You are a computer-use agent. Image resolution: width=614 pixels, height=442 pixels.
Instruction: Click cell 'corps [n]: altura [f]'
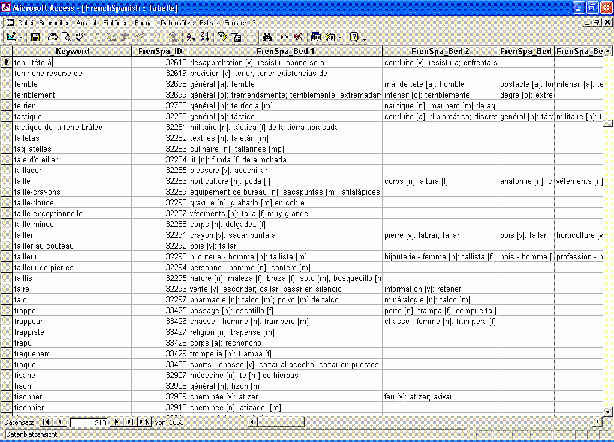(440, 181)
